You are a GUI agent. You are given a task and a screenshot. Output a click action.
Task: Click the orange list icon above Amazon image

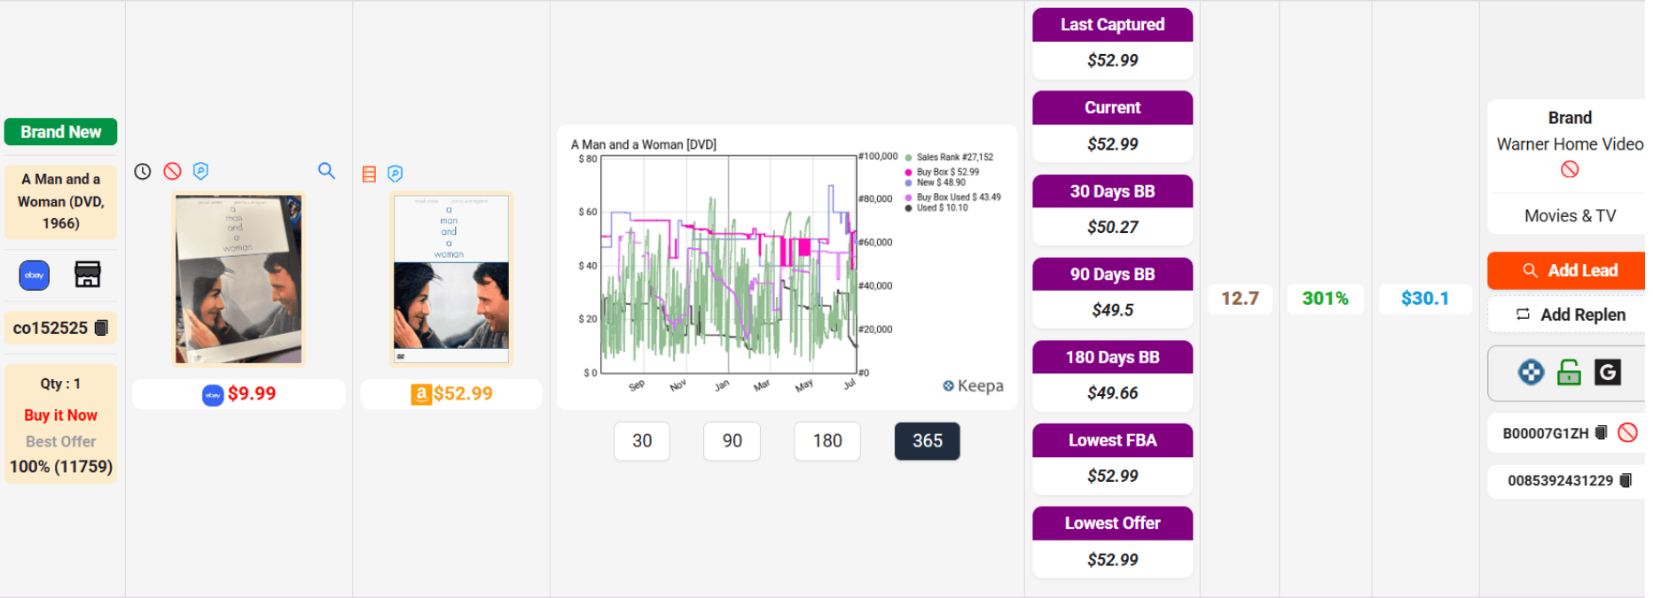(370, 174)
